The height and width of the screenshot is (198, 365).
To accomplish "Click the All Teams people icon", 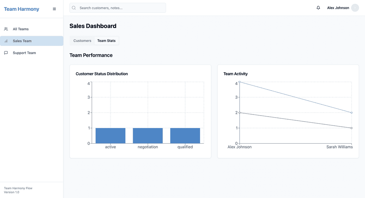I will (6, 29).
